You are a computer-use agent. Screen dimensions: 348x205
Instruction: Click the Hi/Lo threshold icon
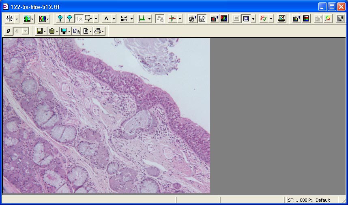(x=339, y=19)
